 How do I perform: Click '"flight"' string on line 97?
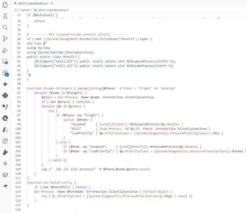(91, 115)
